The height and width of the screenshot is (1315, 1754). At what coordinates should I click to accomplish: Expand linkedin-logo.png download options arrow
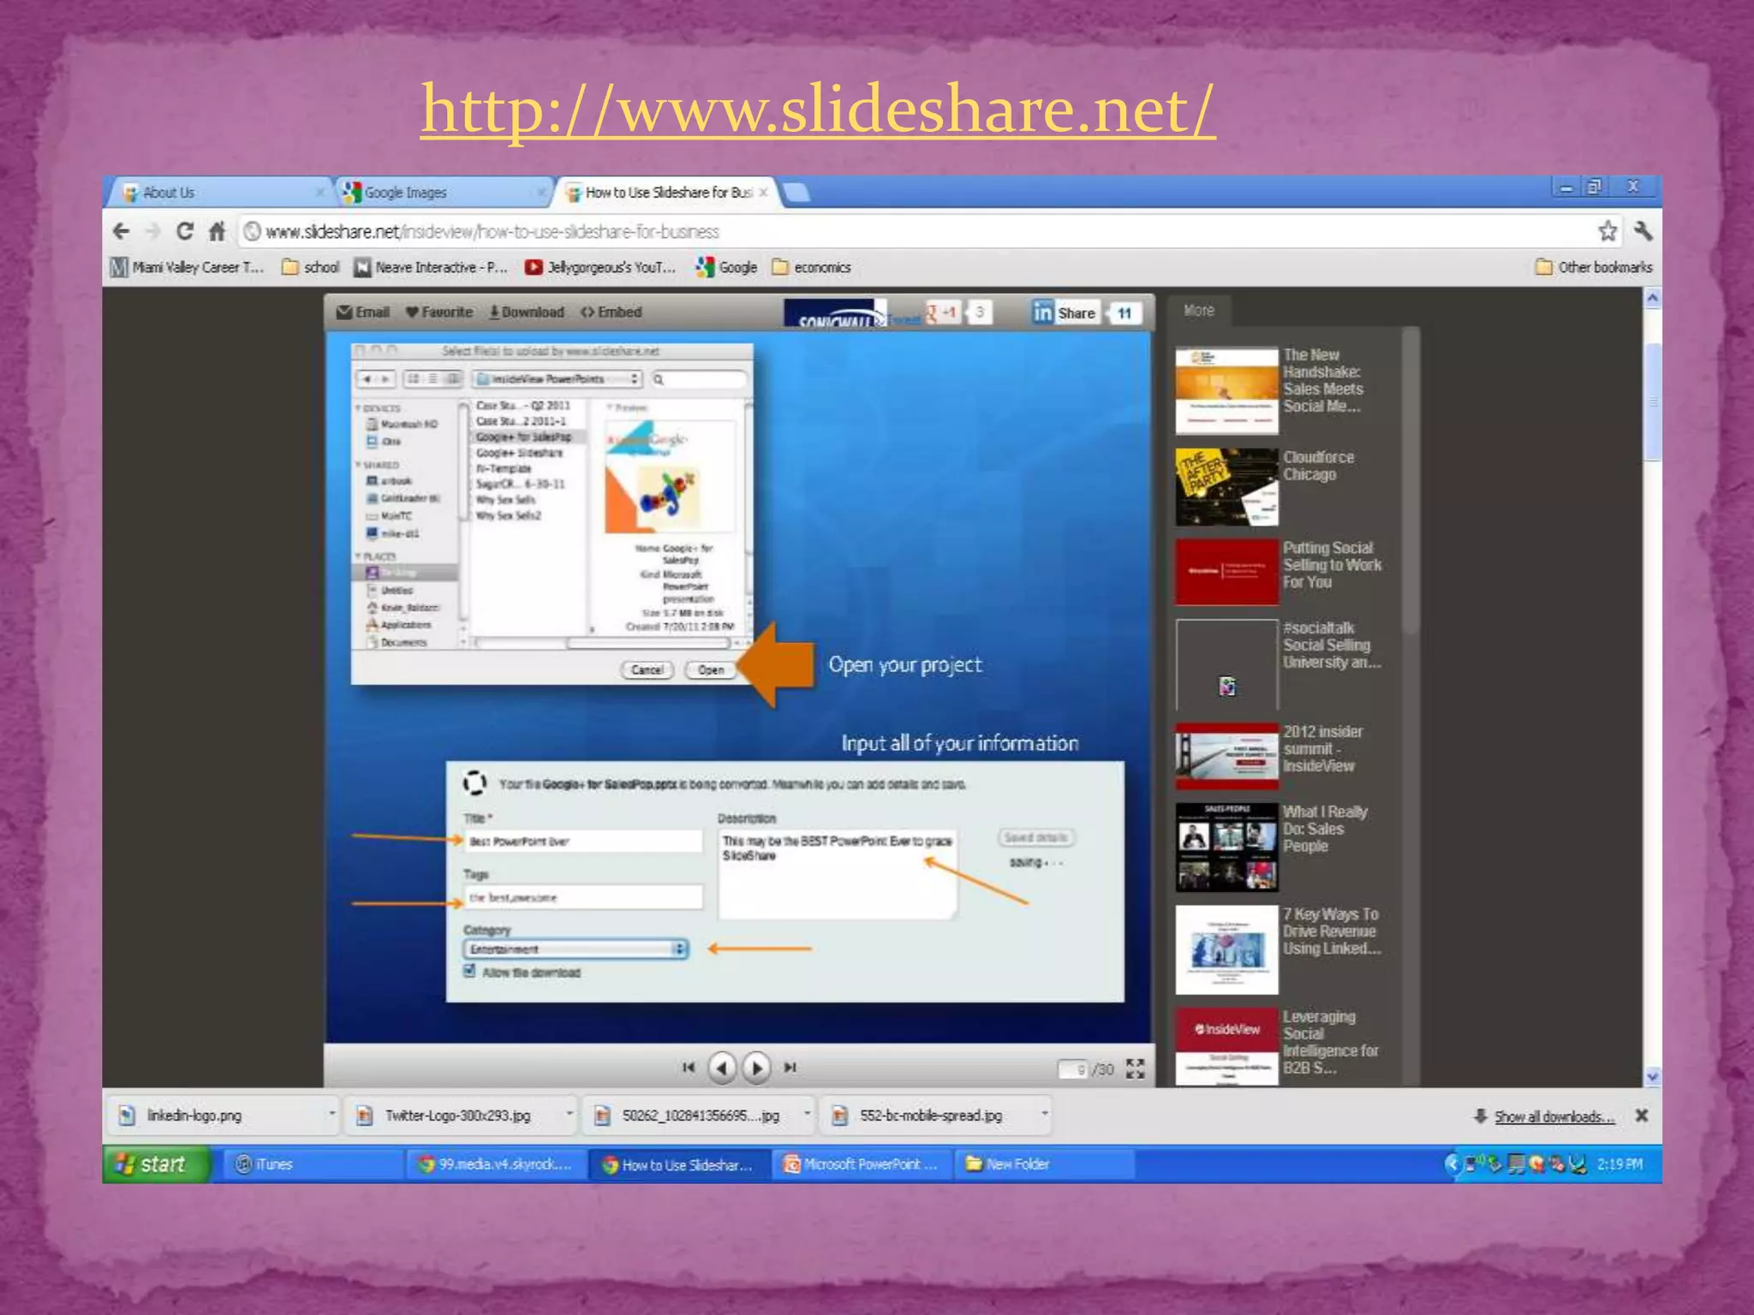click(331, 1115)
